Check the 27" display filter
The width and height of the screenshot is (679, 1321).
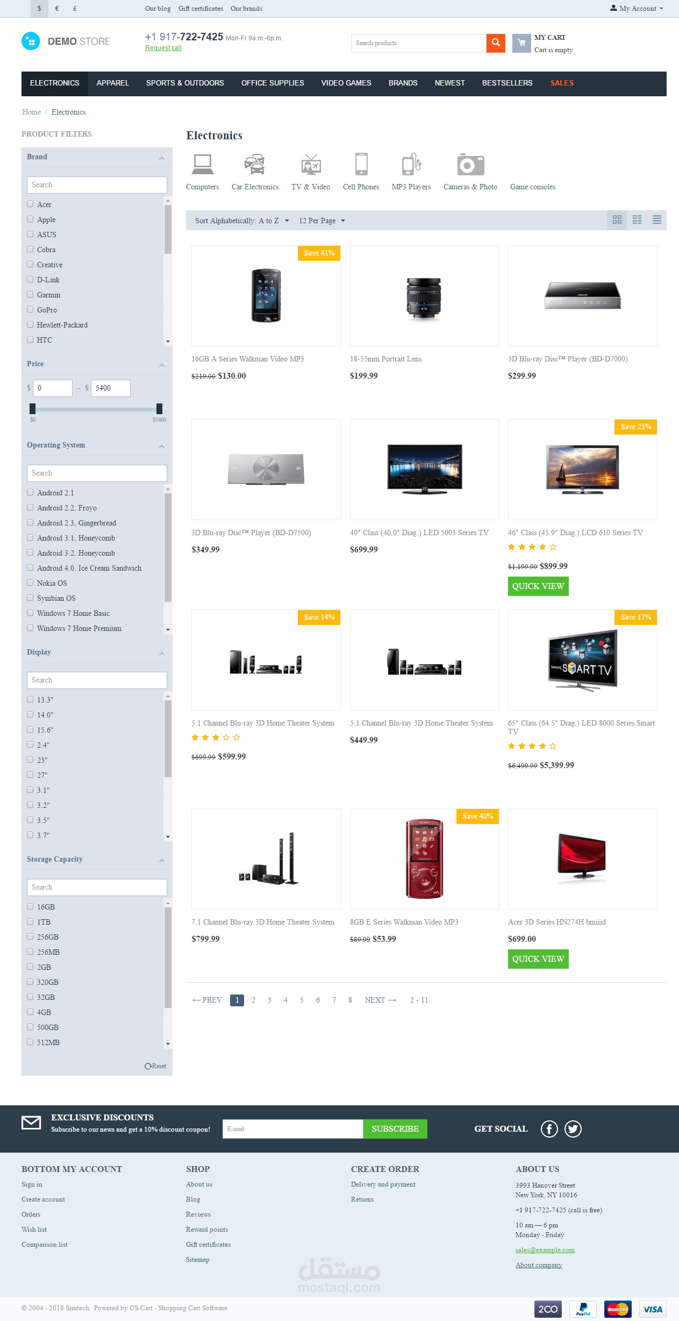[x=31, y=775]
